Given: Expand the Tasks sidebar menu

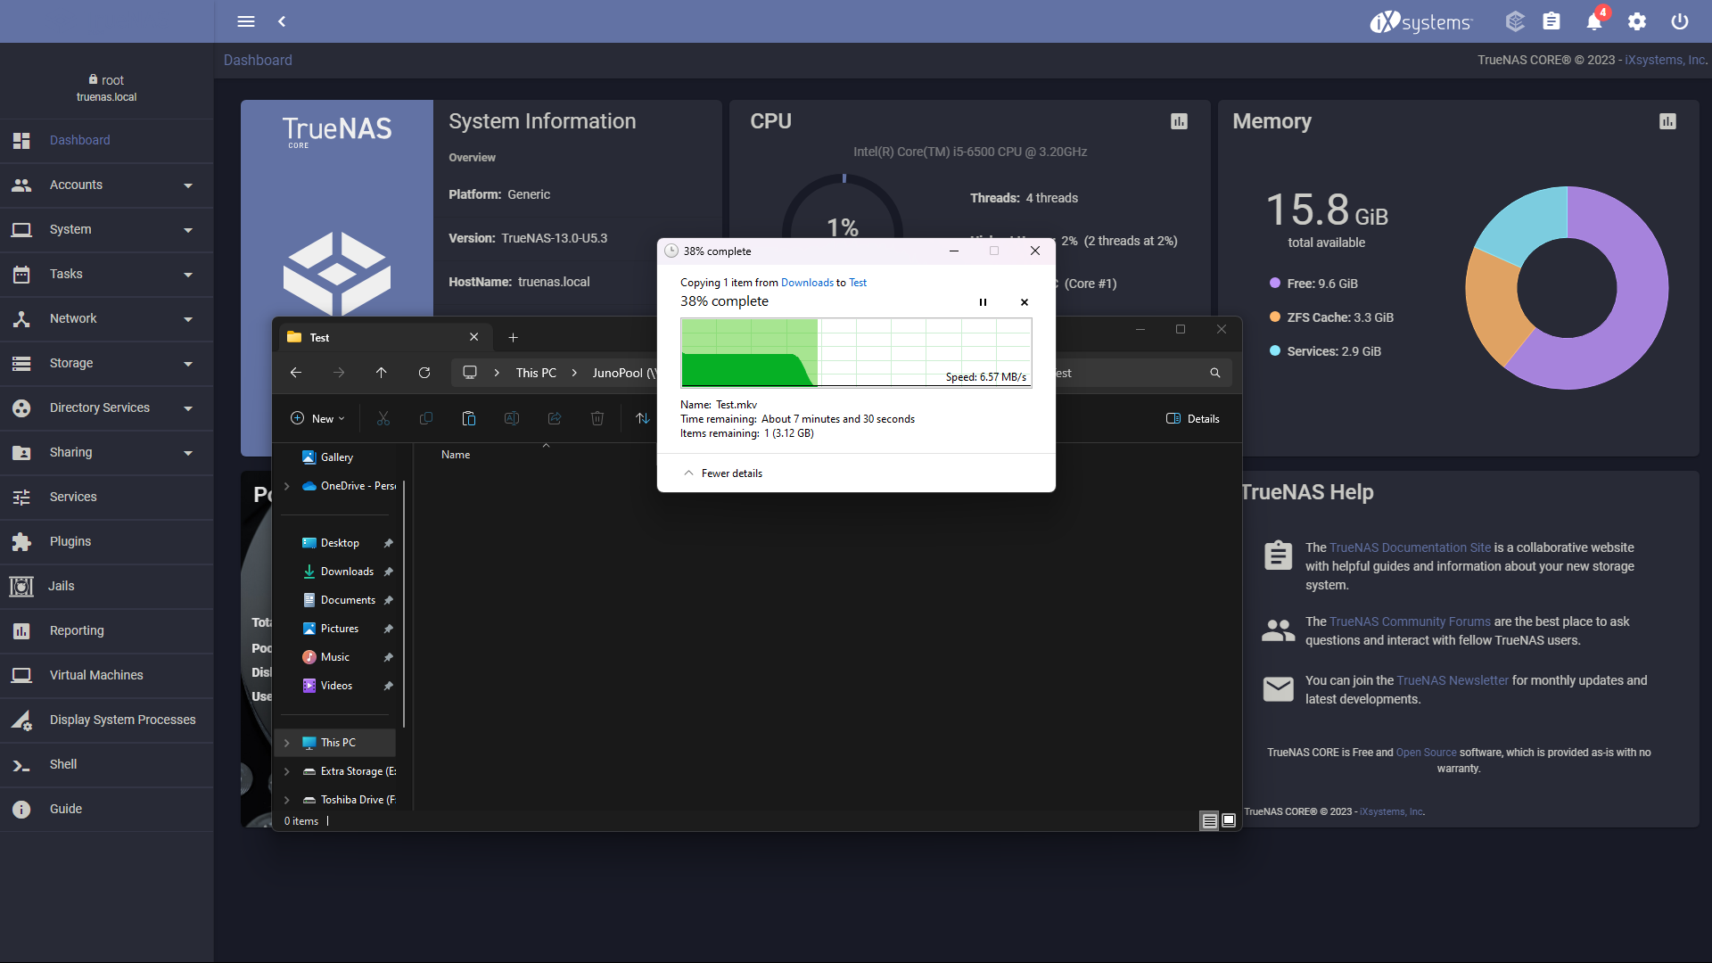Looking at the screenshot, I should click(x=107, y=274).
